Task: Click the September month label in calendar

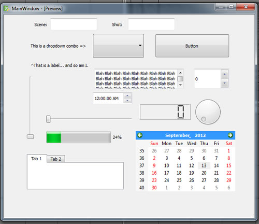Action: click(178, 135)
